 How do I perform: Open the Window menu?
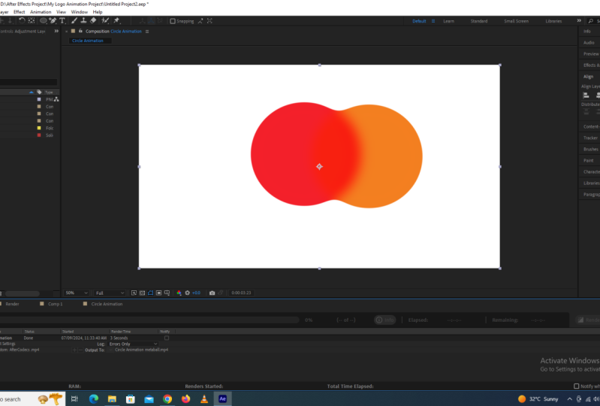point(79,12)
